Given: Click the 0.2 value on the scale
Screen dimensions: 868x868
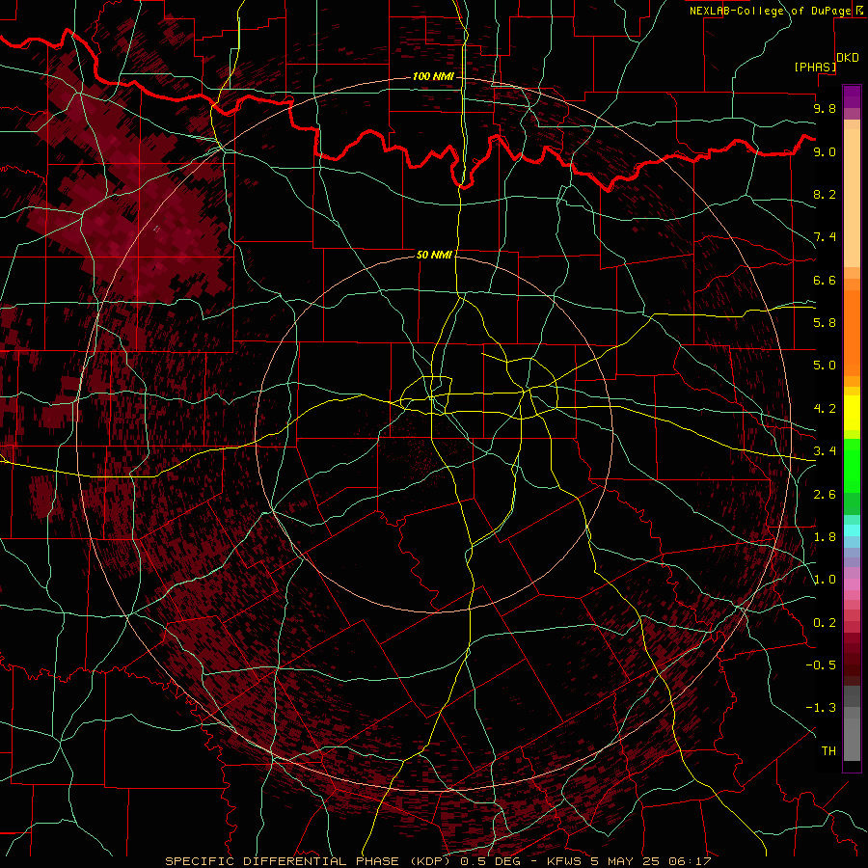Looking at the screenshot, I should click(x=825, y=623).
